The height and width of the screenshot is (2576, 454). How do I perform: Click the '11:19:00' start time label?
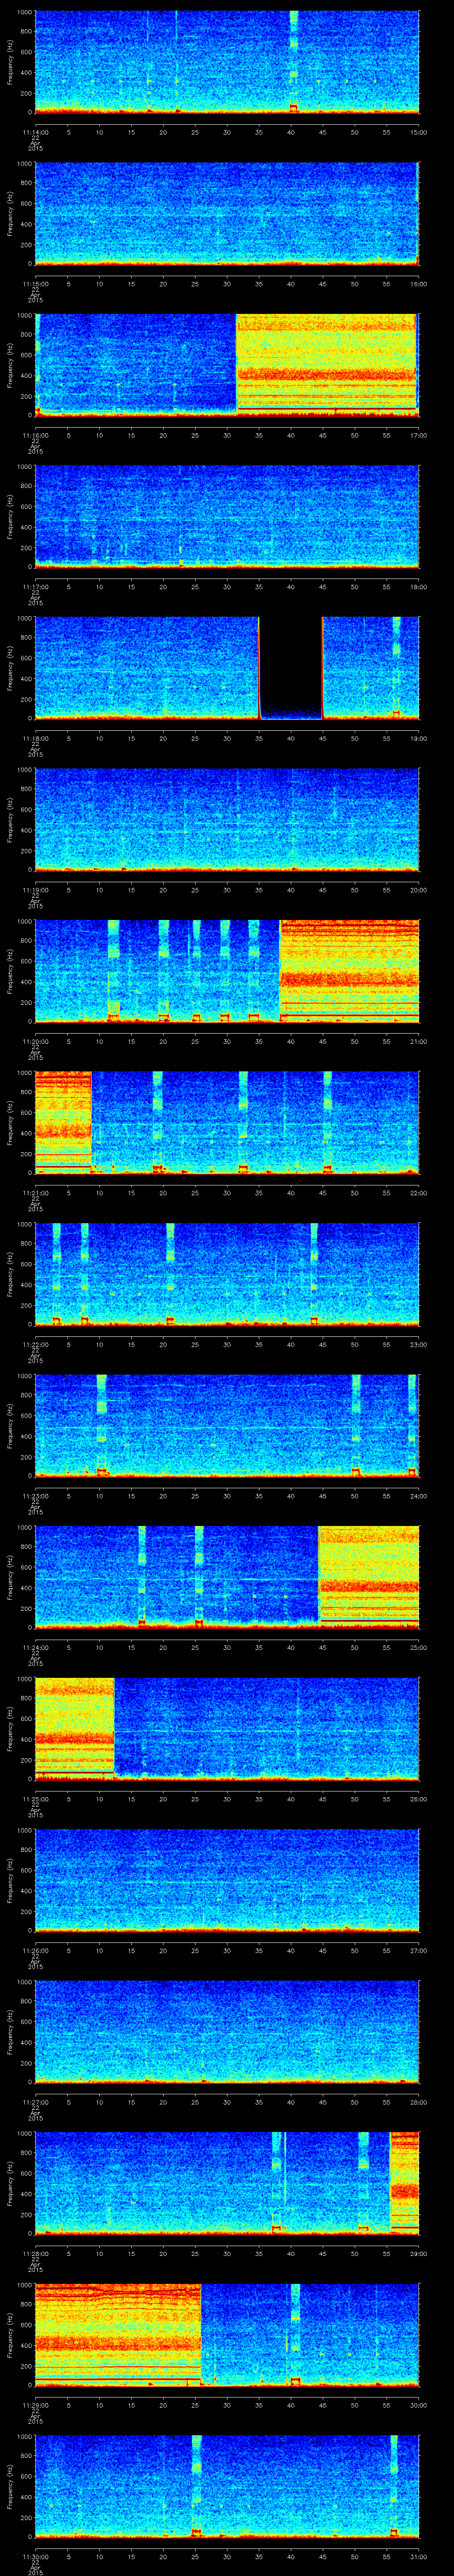pyautogui.click(x=35, y=890)
